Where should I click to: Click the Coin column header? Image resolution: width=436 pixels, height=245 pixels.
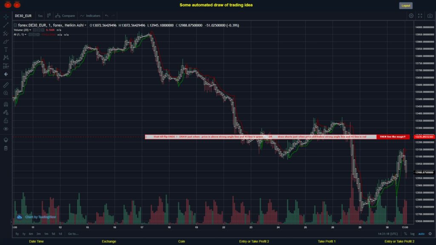[181, 242]
